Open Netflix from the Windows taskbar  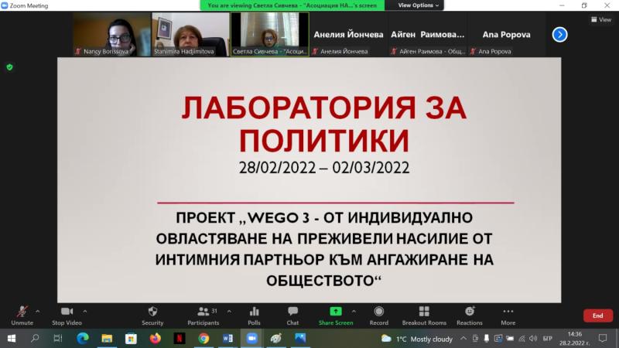179,338
